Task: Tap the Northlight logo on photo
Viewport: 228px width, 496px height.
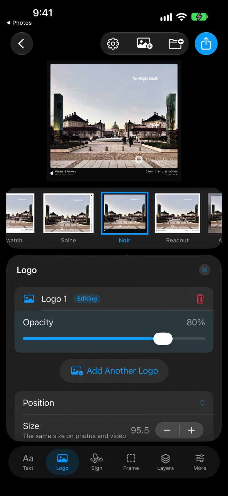Action: (x=154, y=159)
